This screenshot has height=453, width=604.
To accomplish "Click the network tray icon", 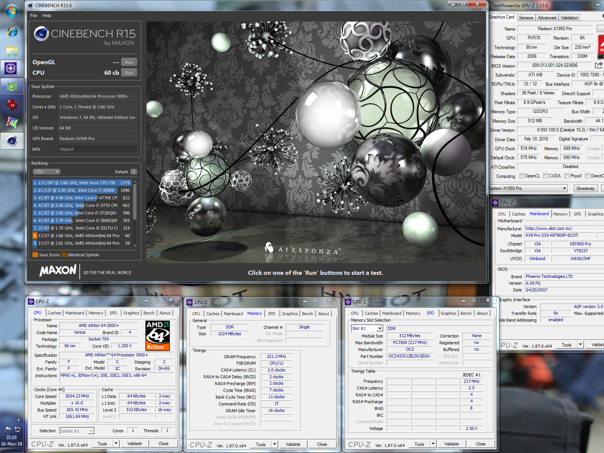I will click(x=17, y=429).
